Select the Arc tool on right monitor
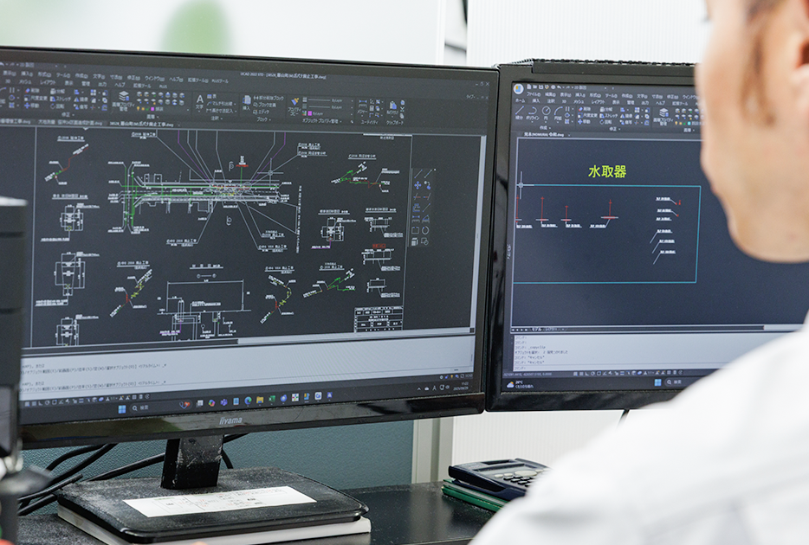The image size is (809, 545). click(560, 112)
